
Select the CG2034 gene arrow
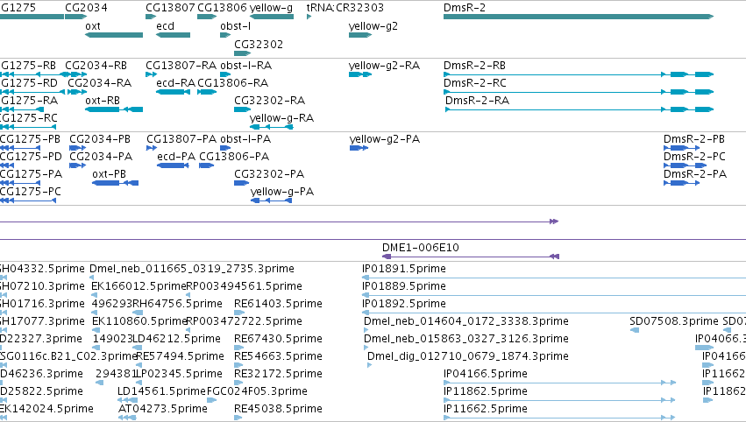click(x=76, y=17)
